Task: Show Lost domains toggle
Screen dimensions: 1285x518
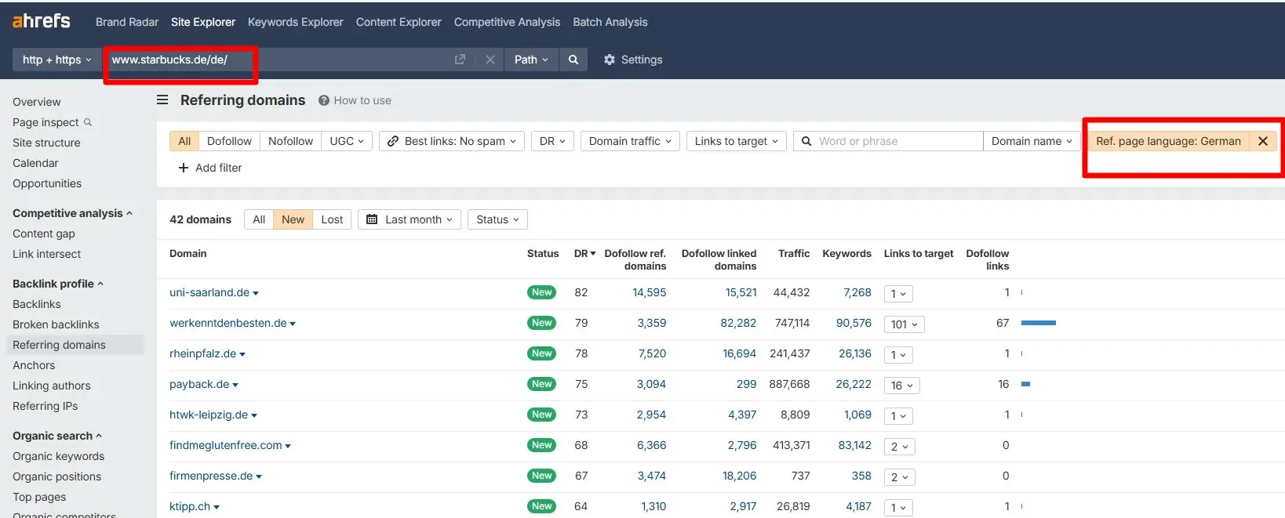Action: coord(332,219)
